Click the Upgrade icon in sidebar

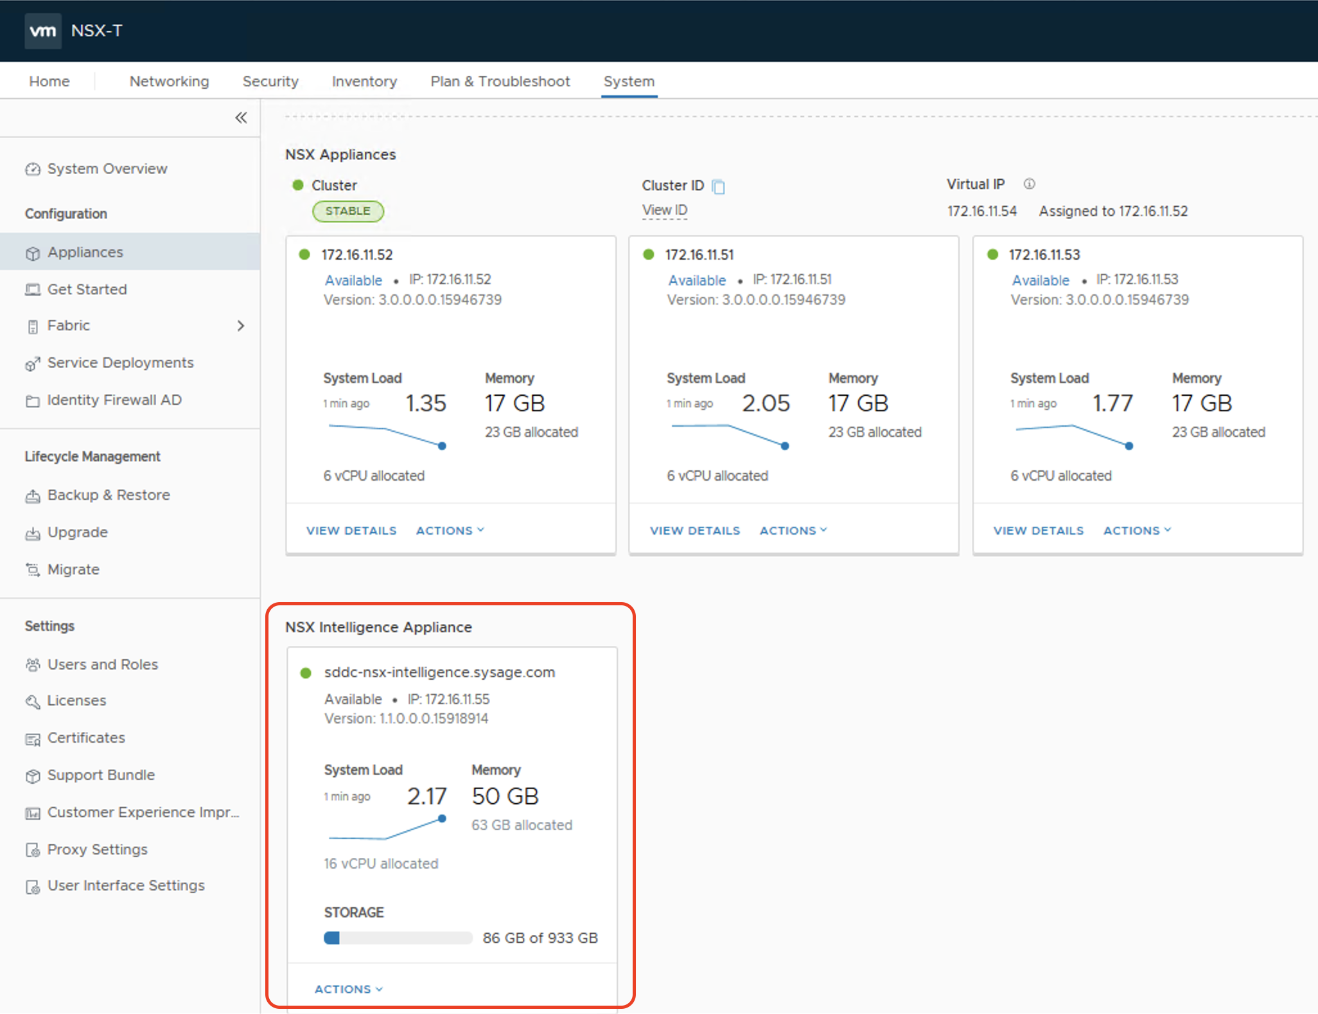point(33,533)
